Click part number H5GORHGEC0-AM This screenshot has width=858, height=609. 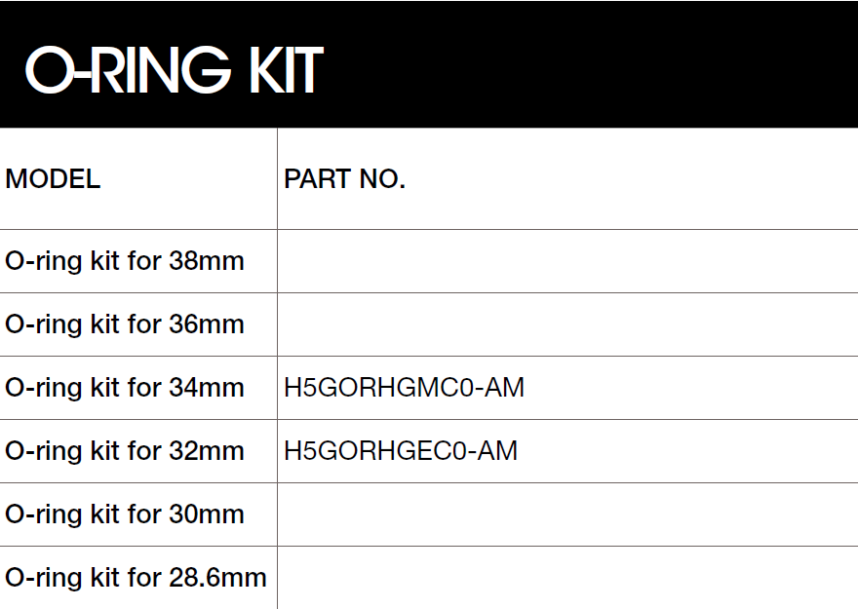tap(401, 451)
